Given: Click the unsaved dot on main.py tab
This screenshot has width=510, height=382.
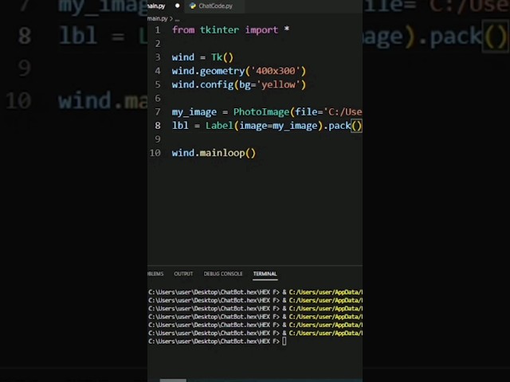Looking at the screenshot, I should coord(177,6).
